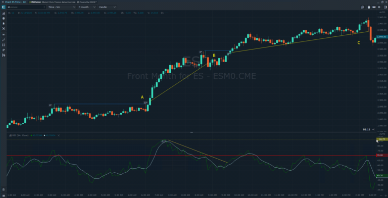
Task: Open the symbol field three-dot options
Action: [44, 7]
